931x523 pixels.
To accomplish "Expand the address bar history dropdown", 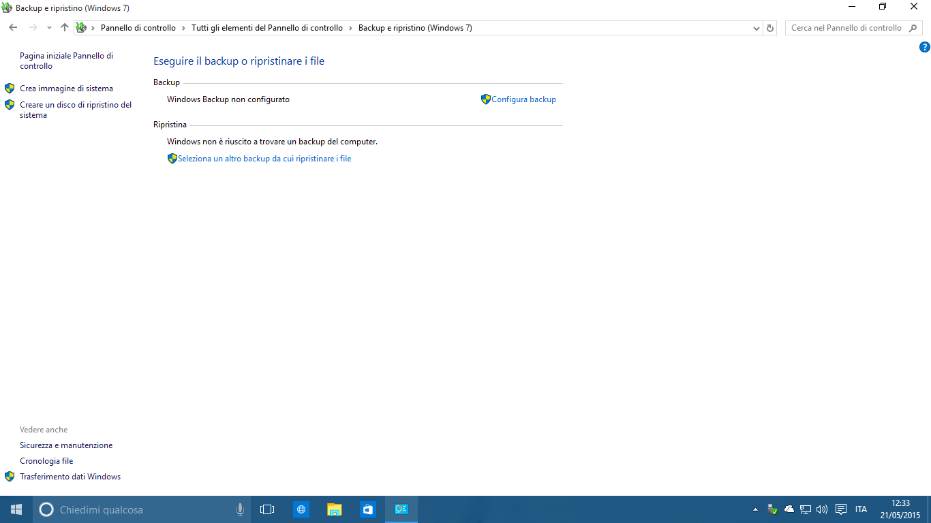I will tap(757, 28).
